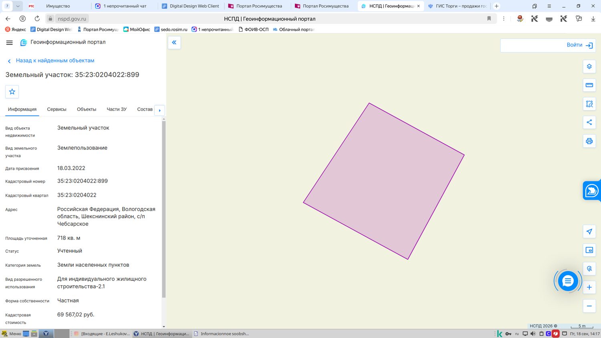
Task: Open the blue assistant side widget
Action: coord(592,191)
